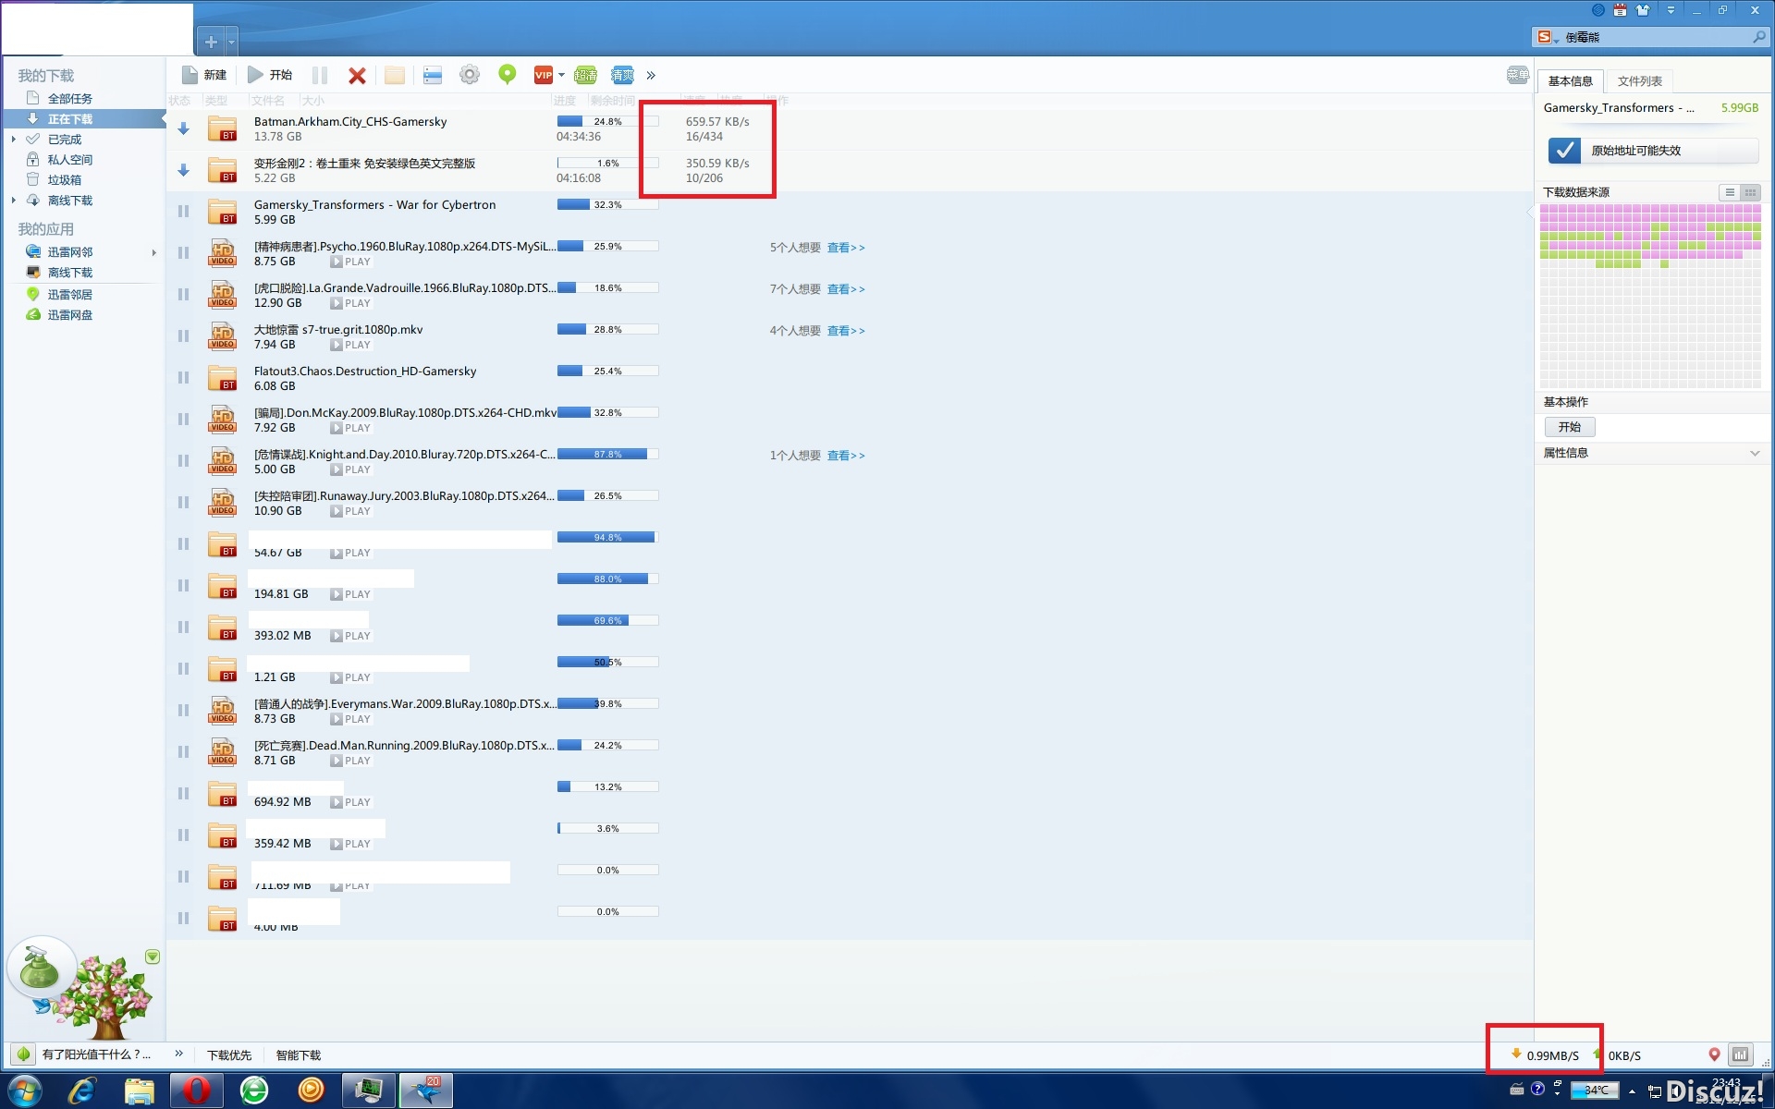This screenshot has width=1775, height=1109.
Task: Expand 离线下载 node arrow under 我的下载
Action: click(14, 201)
